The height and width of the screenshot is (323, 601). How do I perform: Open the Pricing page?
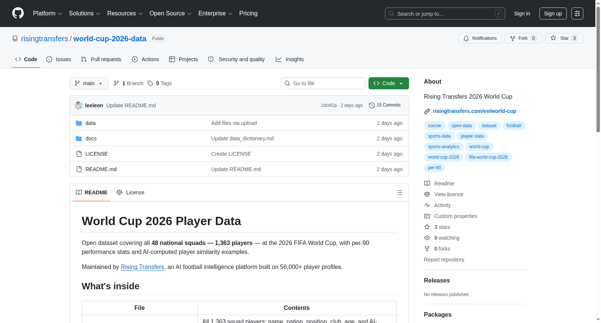point(248,14)
